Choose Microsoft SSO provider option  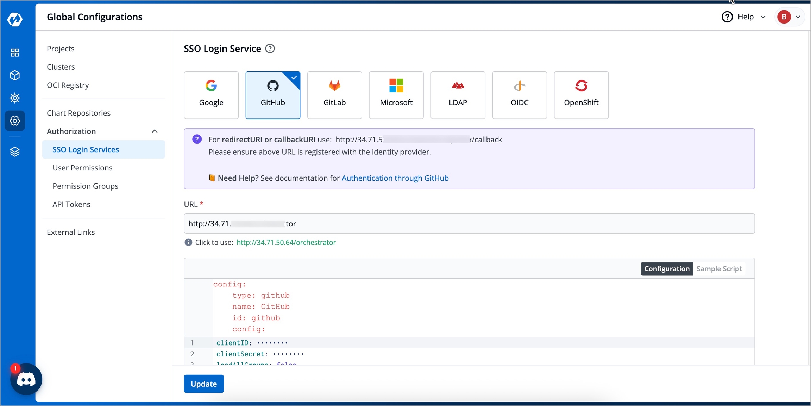click(x=396, y=95)
